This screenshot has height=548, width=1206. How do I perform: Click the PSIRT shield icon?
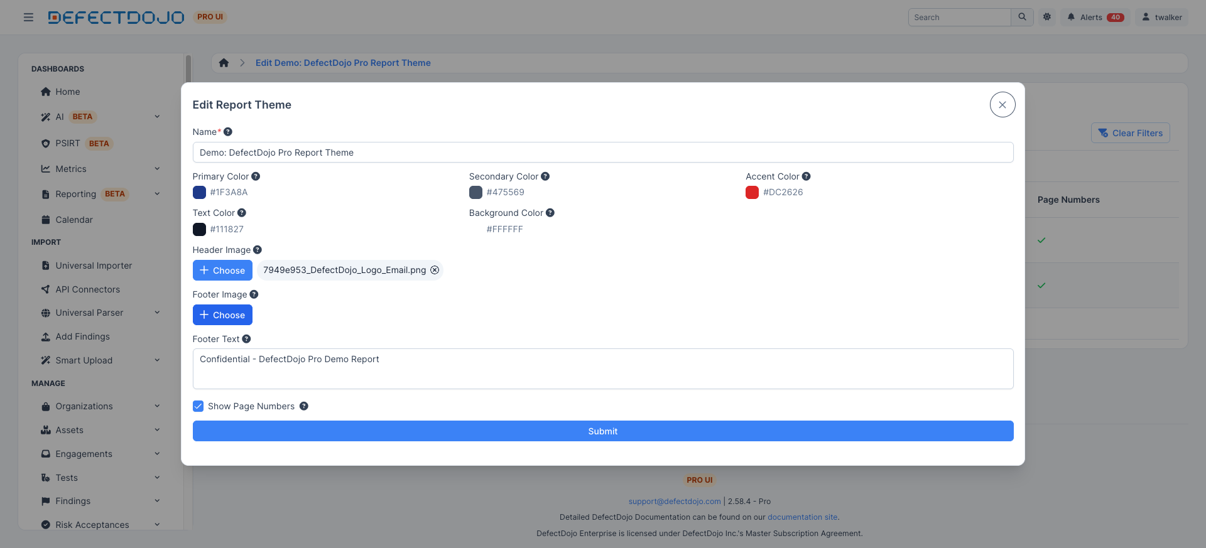pyautogui.click(x=45, y=143)
